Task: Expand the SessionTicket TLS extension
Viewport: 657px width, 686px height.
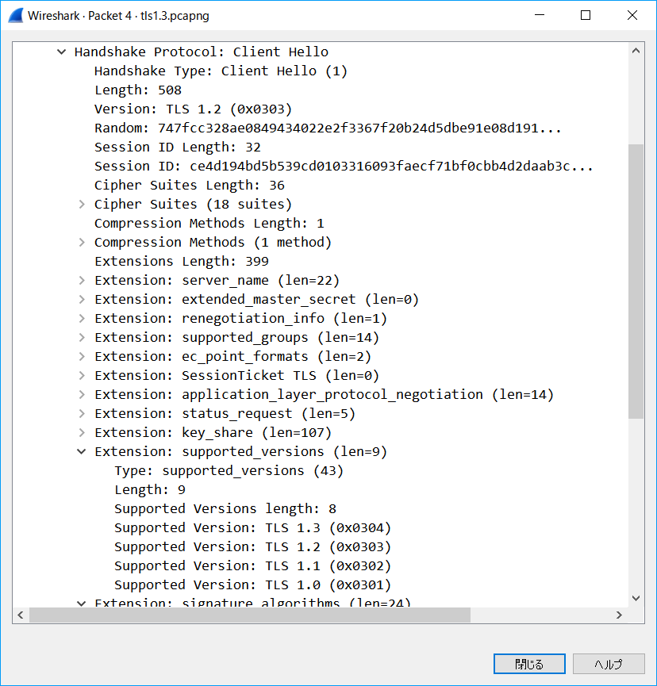Action: pyautogui.click(x=82, y=375)
